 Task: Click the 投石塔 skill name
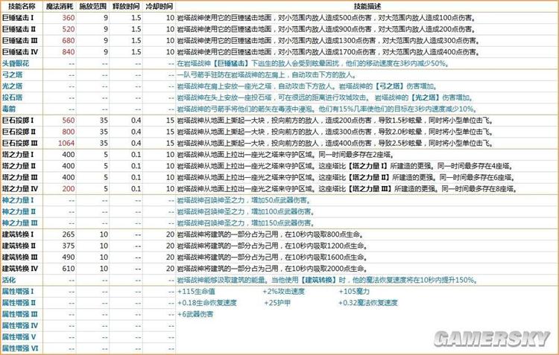(11, 97)
